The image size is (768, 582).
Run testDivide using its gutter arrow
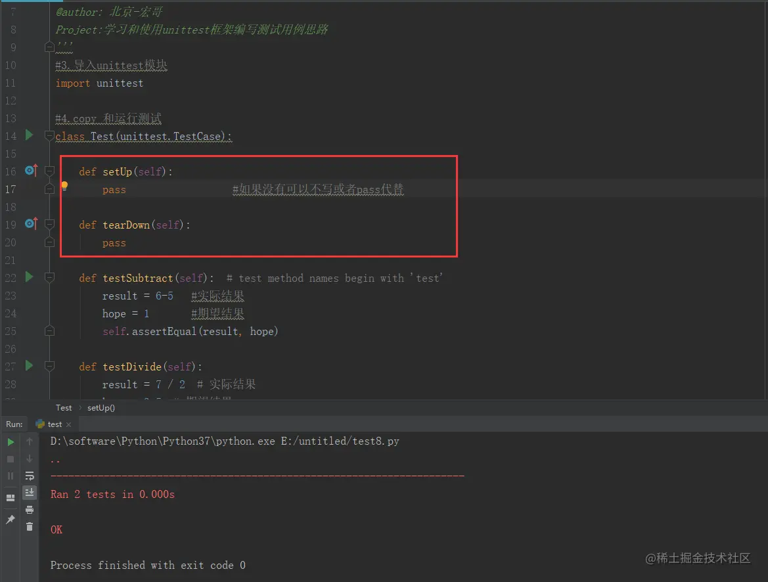coord(29,365)
